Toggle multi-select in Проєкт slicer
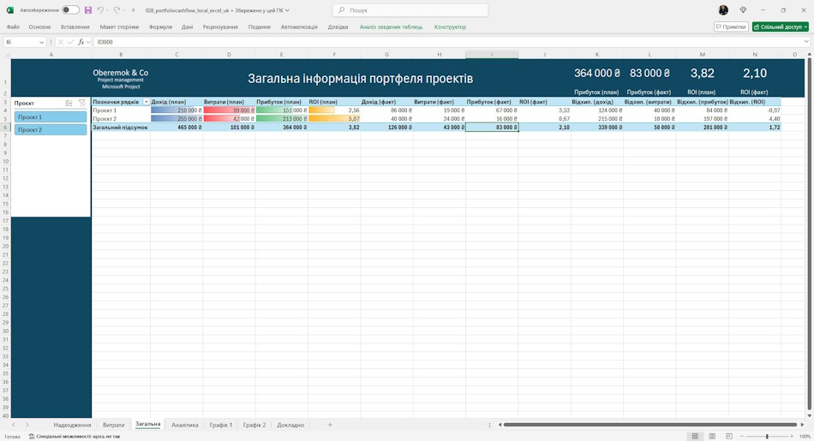The height and width of the screenshot is (441, 814). [x=69, y=104]
